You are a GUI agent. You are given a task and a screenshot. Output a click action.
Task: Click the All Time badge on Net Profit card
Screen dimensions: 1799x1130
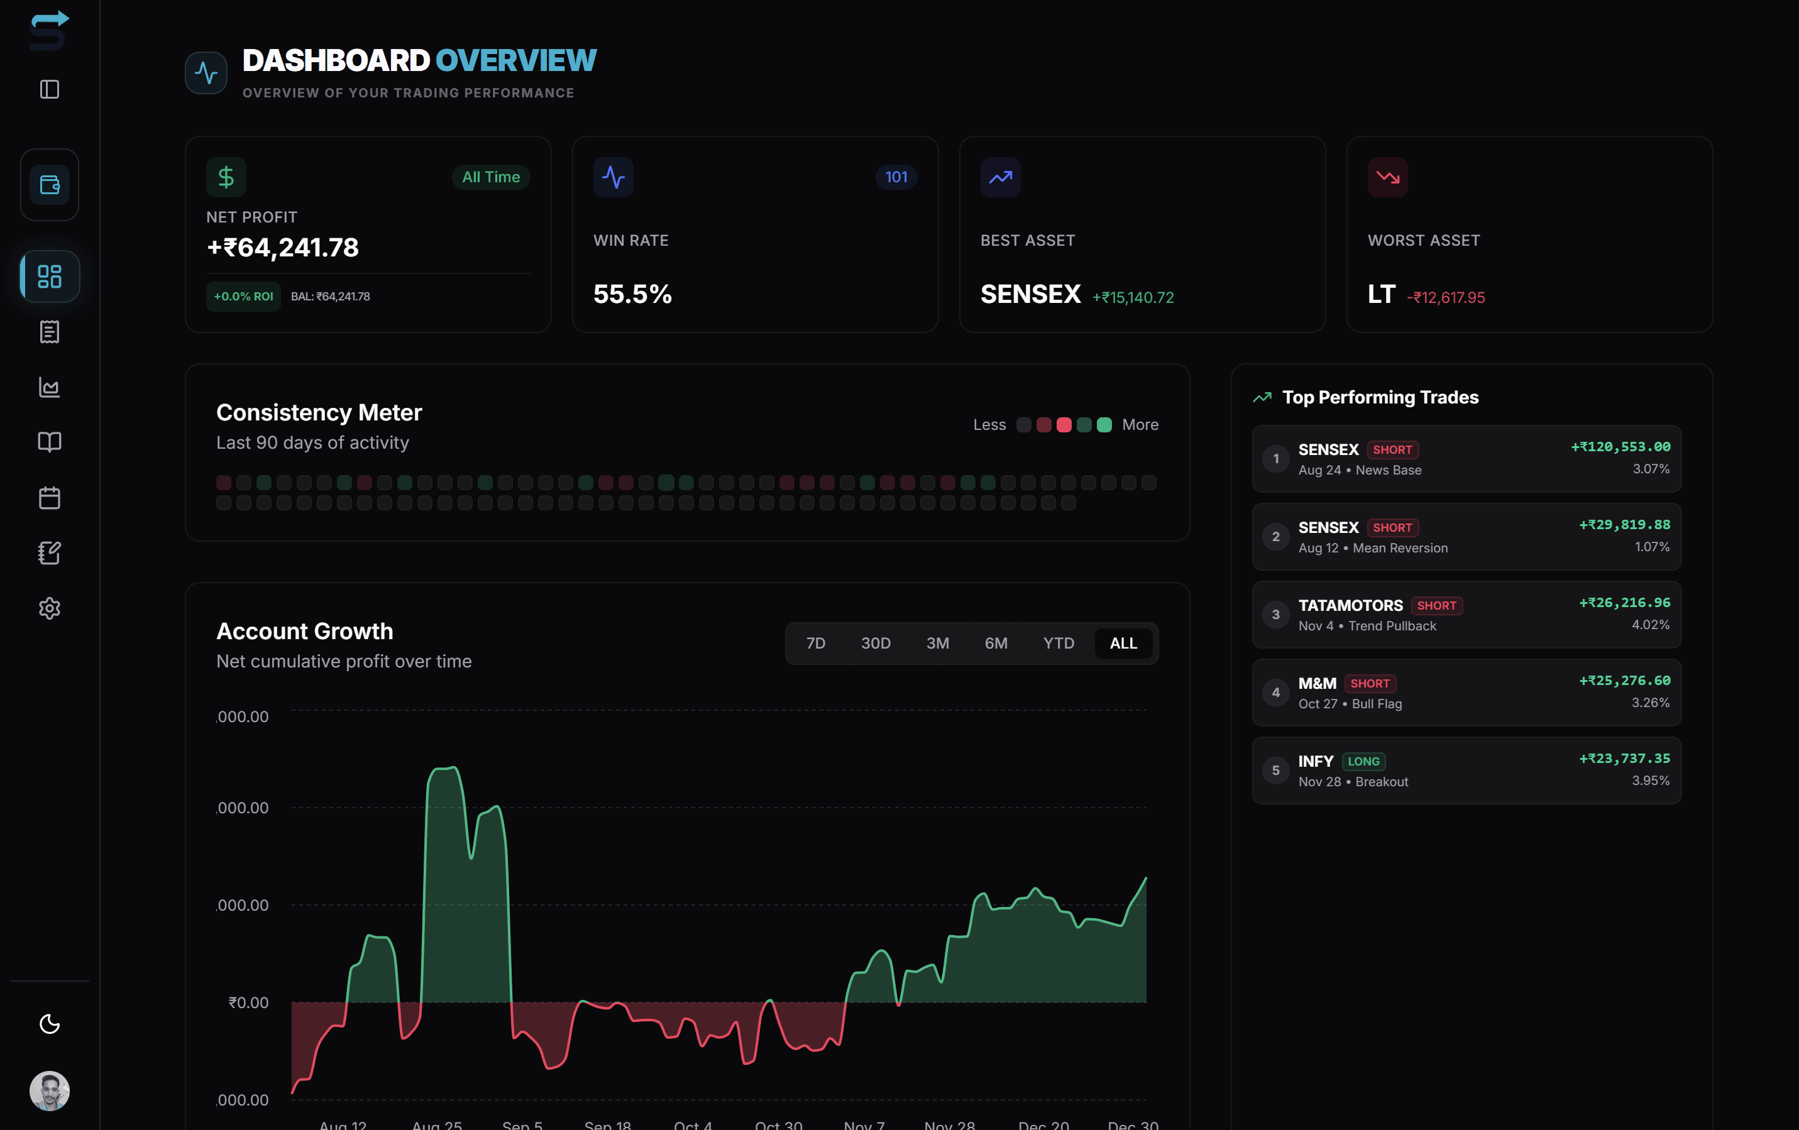tap(491, 177)
